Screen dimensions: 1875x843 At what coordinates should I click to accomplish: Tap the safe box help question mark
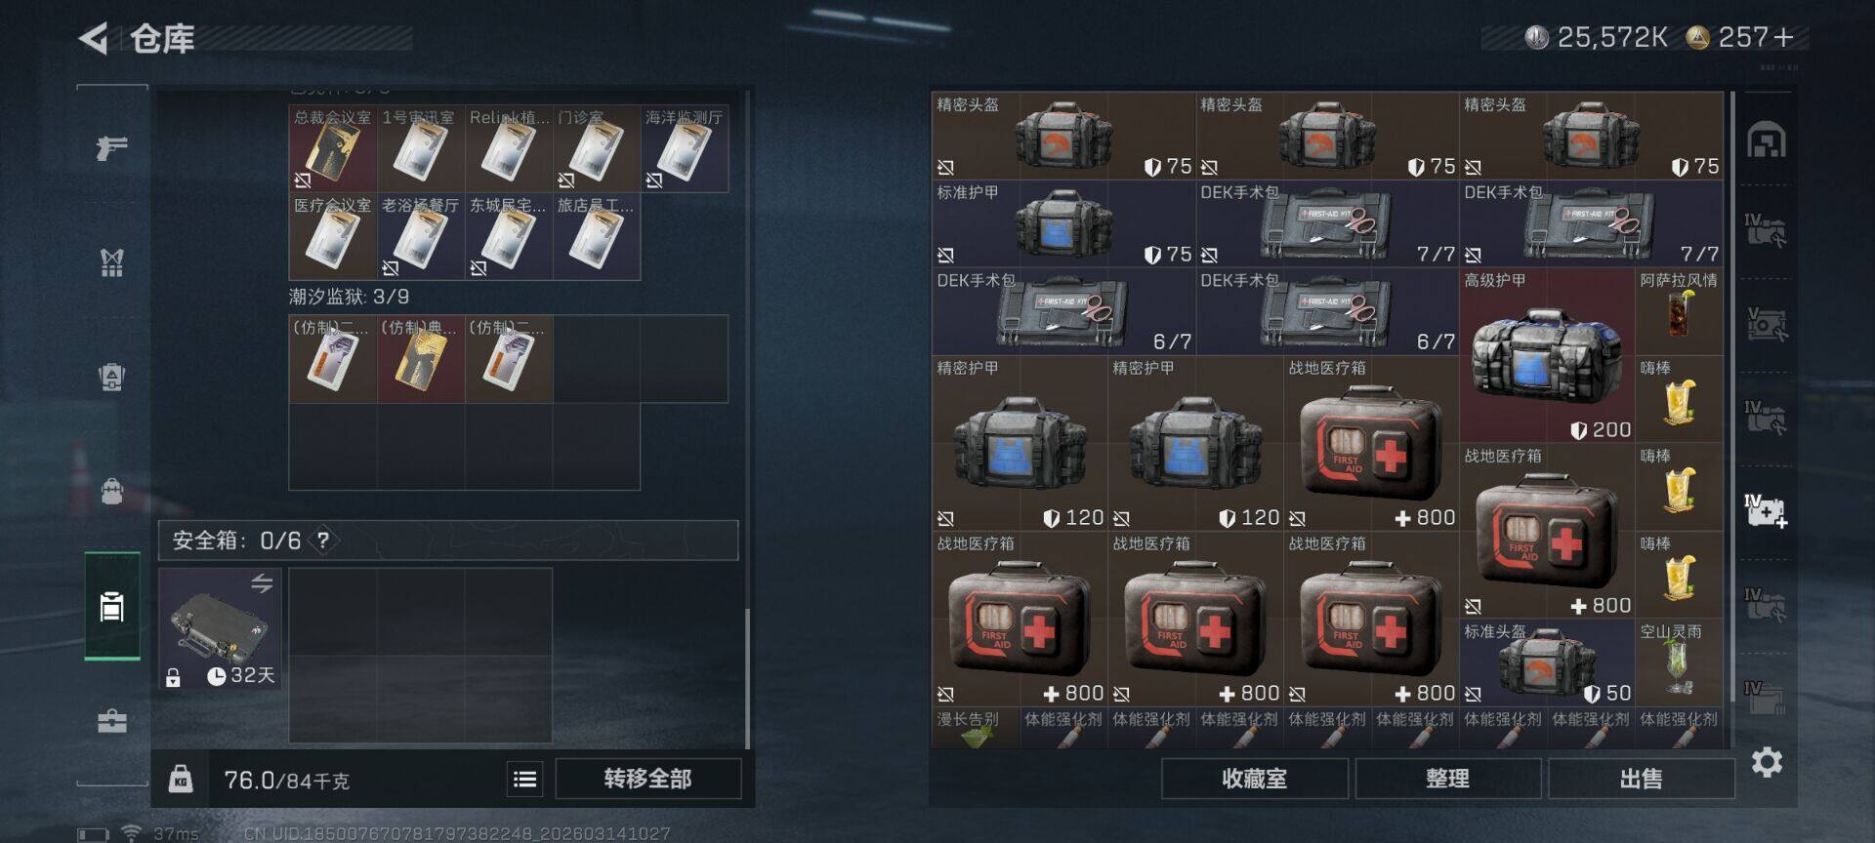(x=323, y=540)
